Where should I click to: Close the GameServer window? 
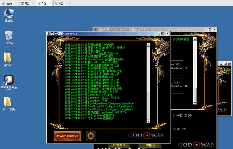coord(214,30)
